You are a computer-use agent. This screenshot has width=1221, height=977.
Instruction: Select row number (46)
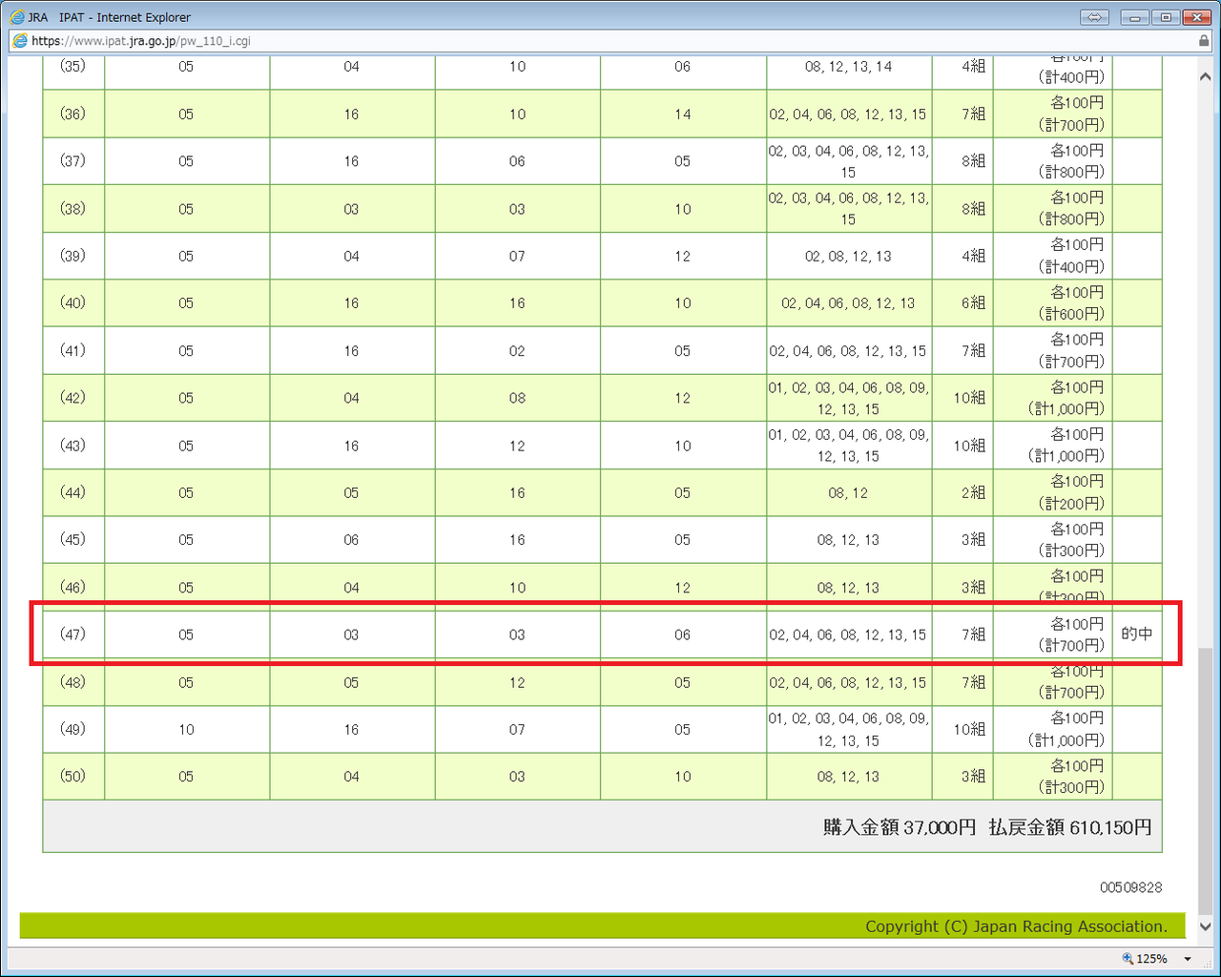pyautogui.click(x=73, y=587)
